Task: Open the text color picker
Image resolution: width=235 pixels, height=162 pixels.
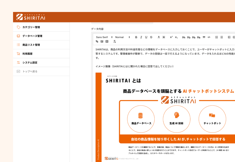Action: click(x=159, y=37)
